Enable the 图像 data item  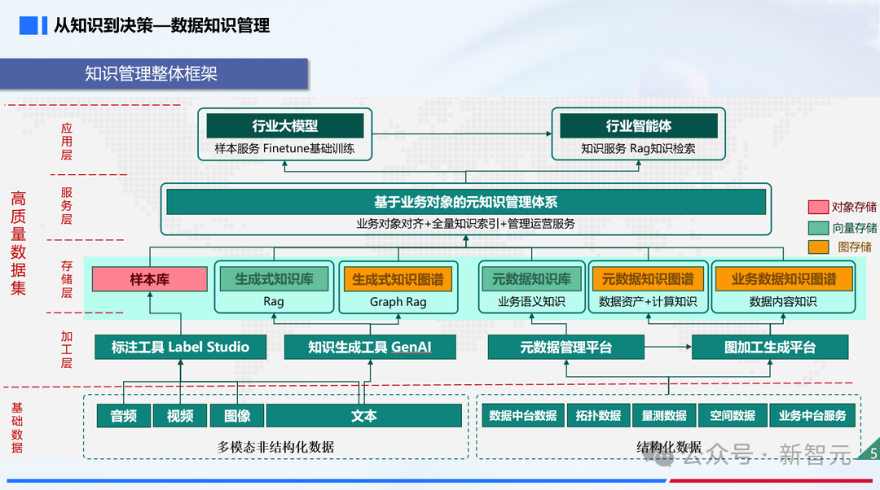[x=236, y=415]
